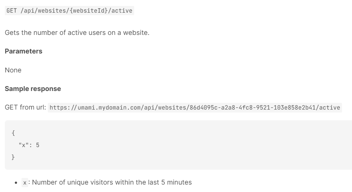Image resolution: width=352 pixels, height=192 pixels.
Task: Click the {websiteId} placeholder in endpoint
Action: click(89, 10)
